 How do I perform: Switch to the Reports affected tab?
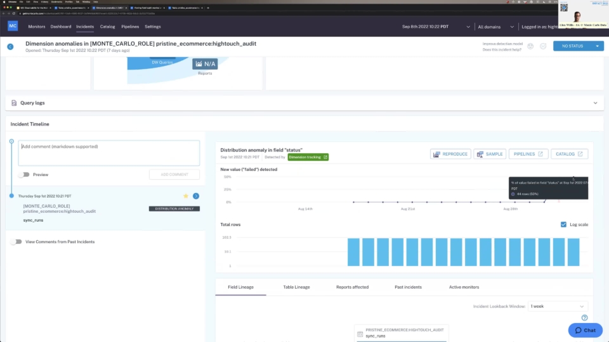tap(352, 288)
